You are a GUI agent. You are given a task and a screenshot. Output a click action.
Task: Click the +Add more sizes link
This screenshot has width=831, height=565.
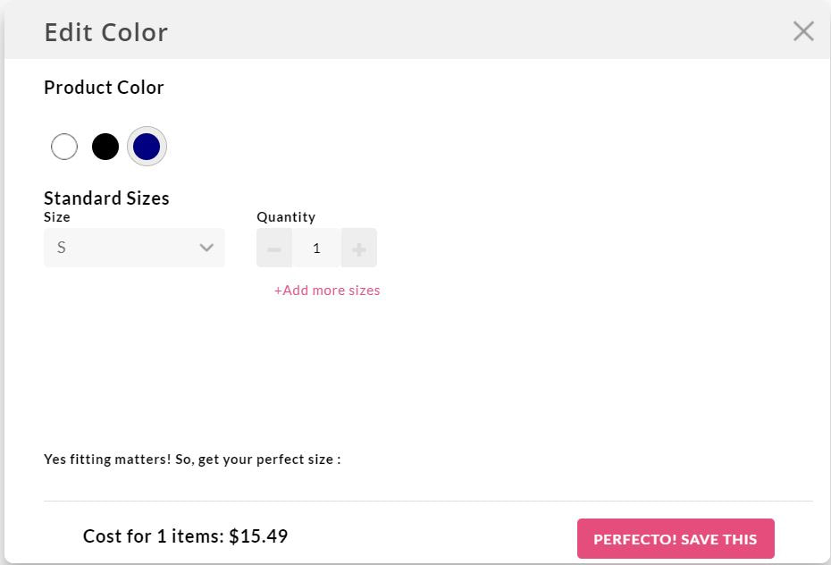pyautogui.click(x=327, y=291)
